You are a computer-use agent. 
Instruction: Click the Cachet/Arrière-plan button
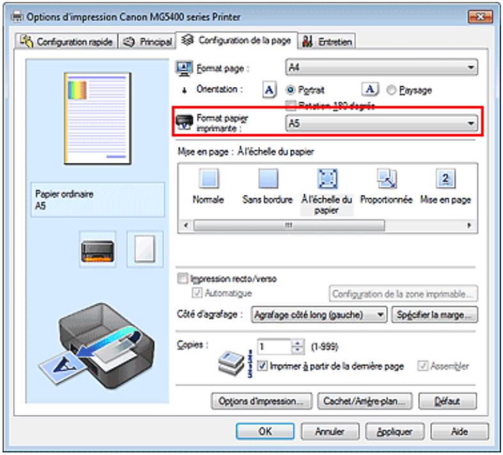pyautogui.click(x=365, y=401)
